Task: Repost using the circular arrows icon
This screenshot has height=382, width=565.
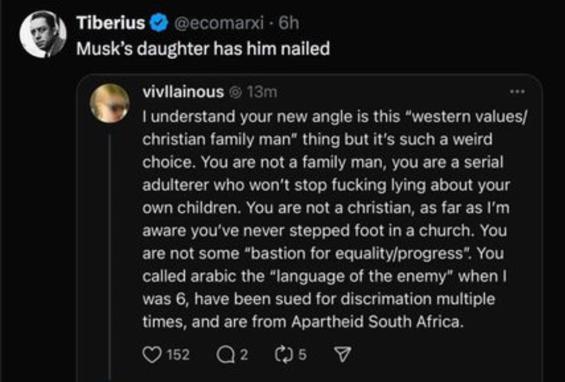Action: [284, 355]
